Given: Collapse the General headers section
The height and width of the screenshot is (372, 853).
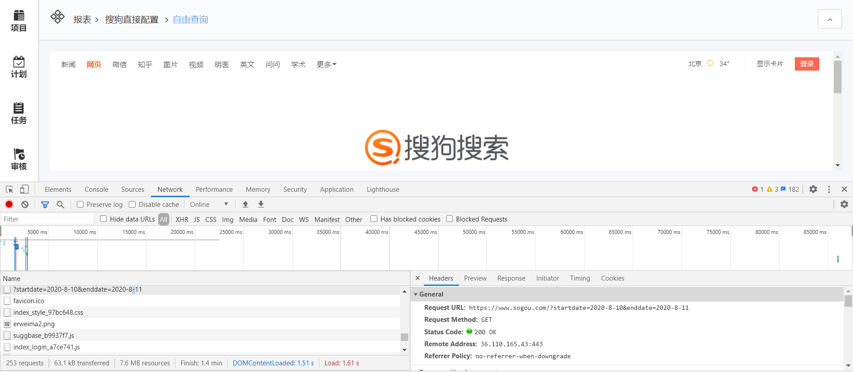Looking at the screenshot, I should pyautogui.click(x=416, y=294).
